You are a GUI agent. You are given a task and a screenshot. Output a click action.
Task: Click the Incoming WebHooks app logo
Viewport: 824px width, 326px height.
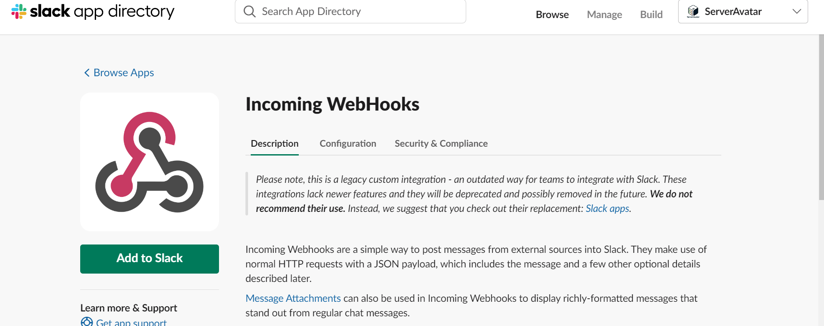point(149,162)
